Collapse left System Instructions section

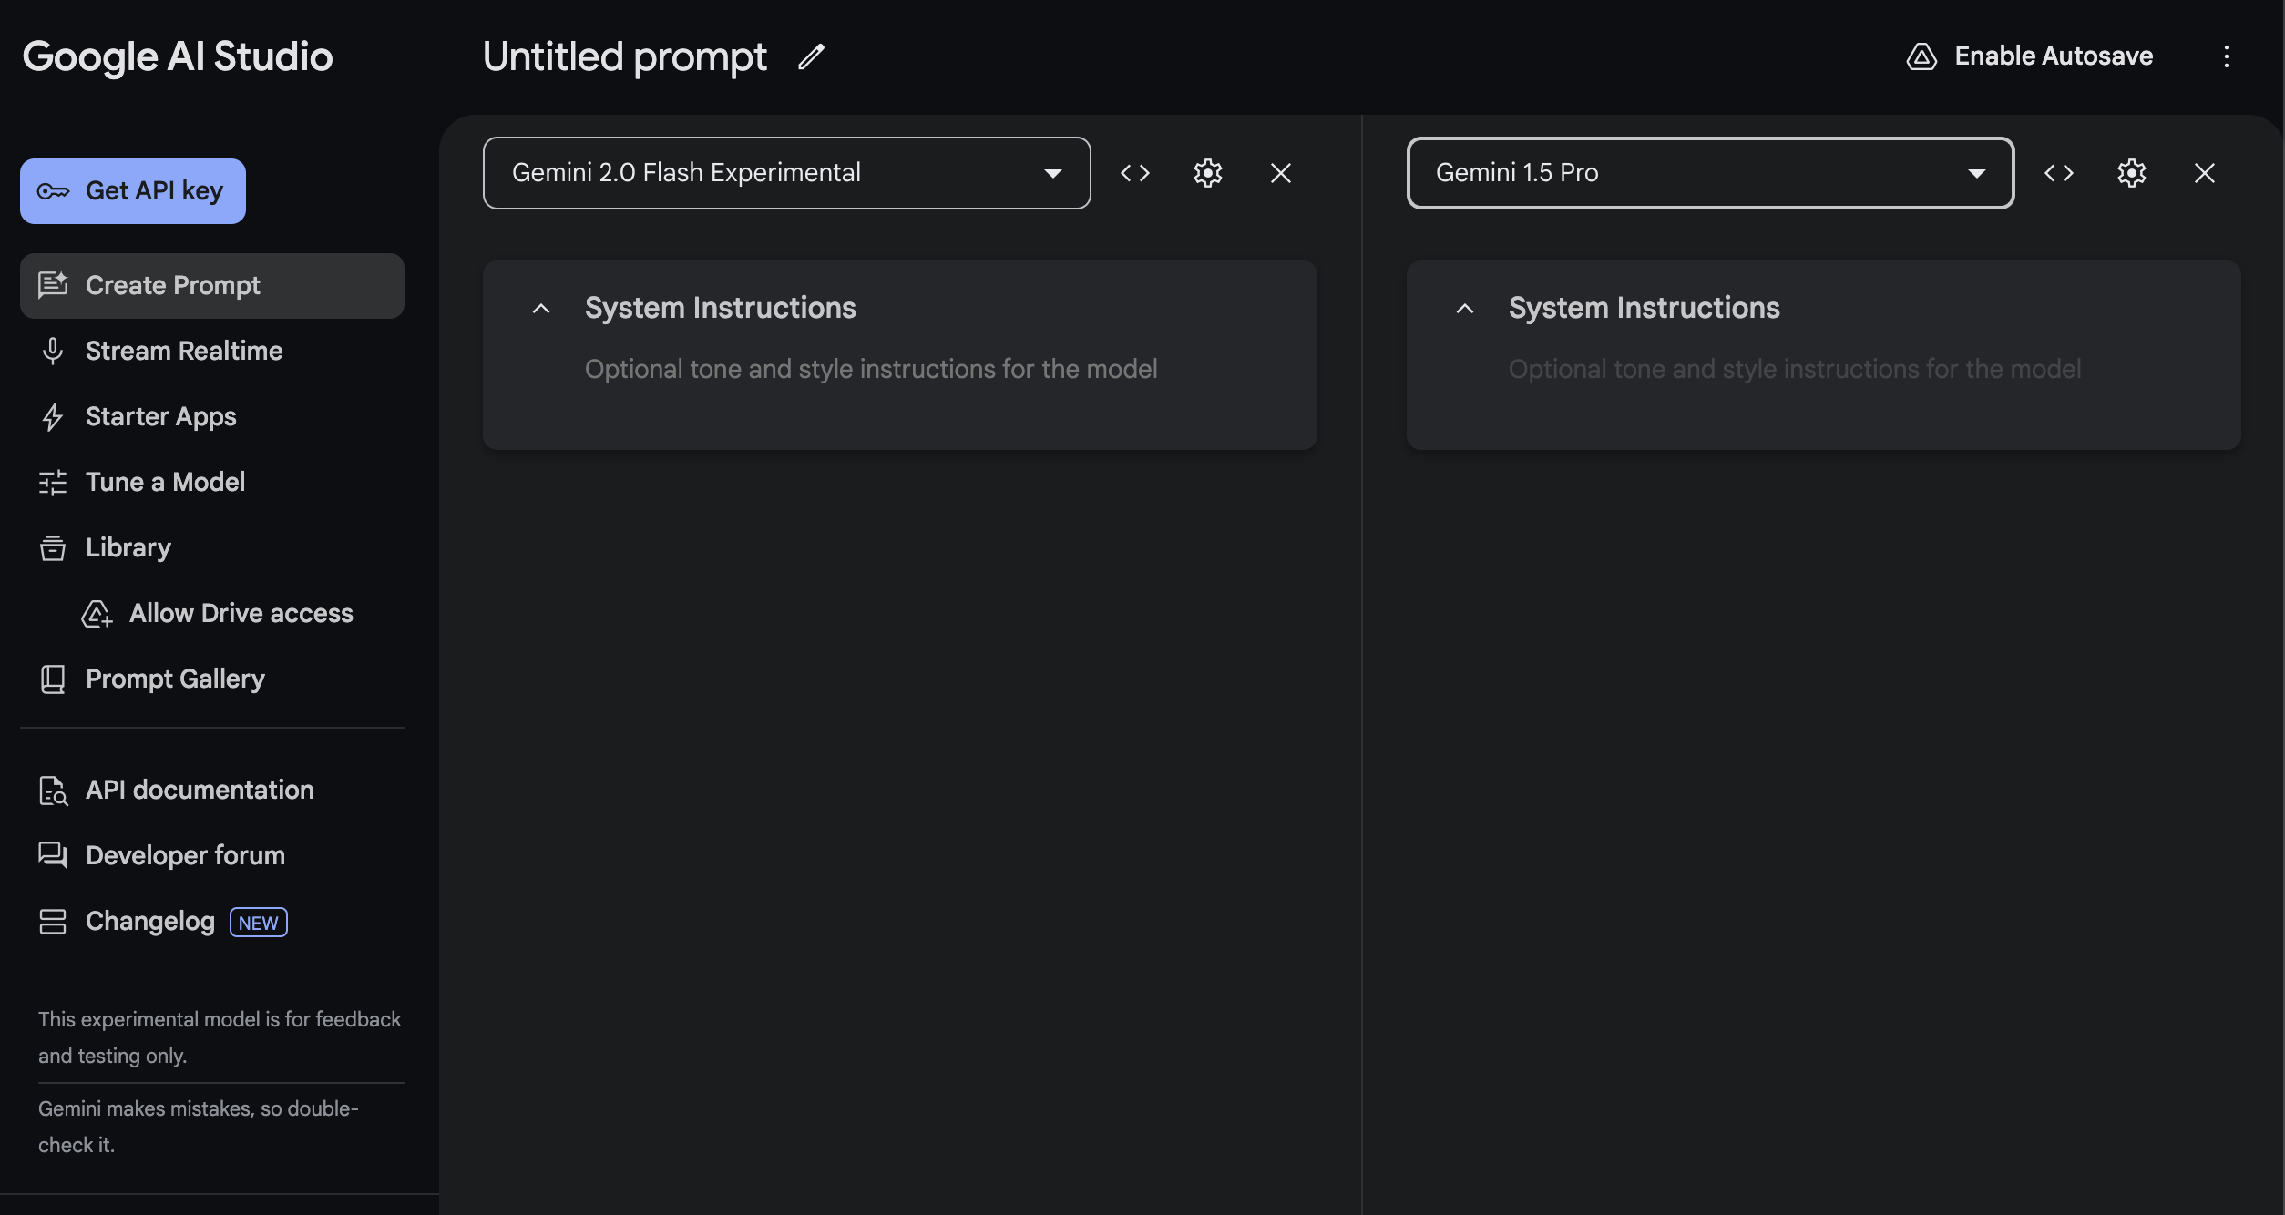tap(541, 309)
